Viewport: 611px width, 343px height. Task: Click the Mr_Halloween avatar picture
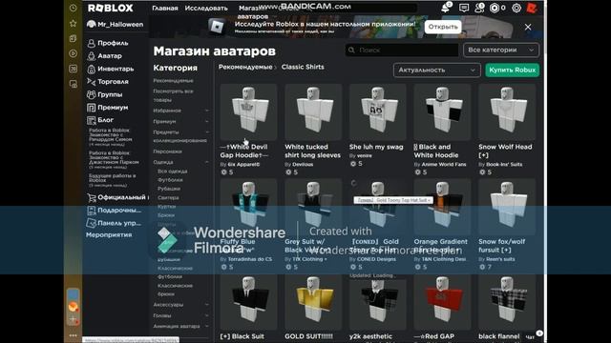coord(92,24)
